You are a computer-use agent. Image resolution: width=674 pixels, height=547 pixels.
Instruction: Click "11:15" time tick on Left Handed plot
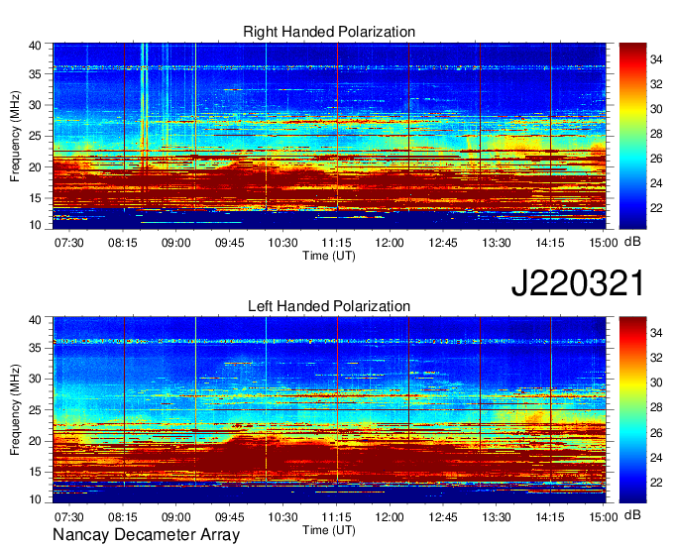pyautogui.click(x=336, y=516)
